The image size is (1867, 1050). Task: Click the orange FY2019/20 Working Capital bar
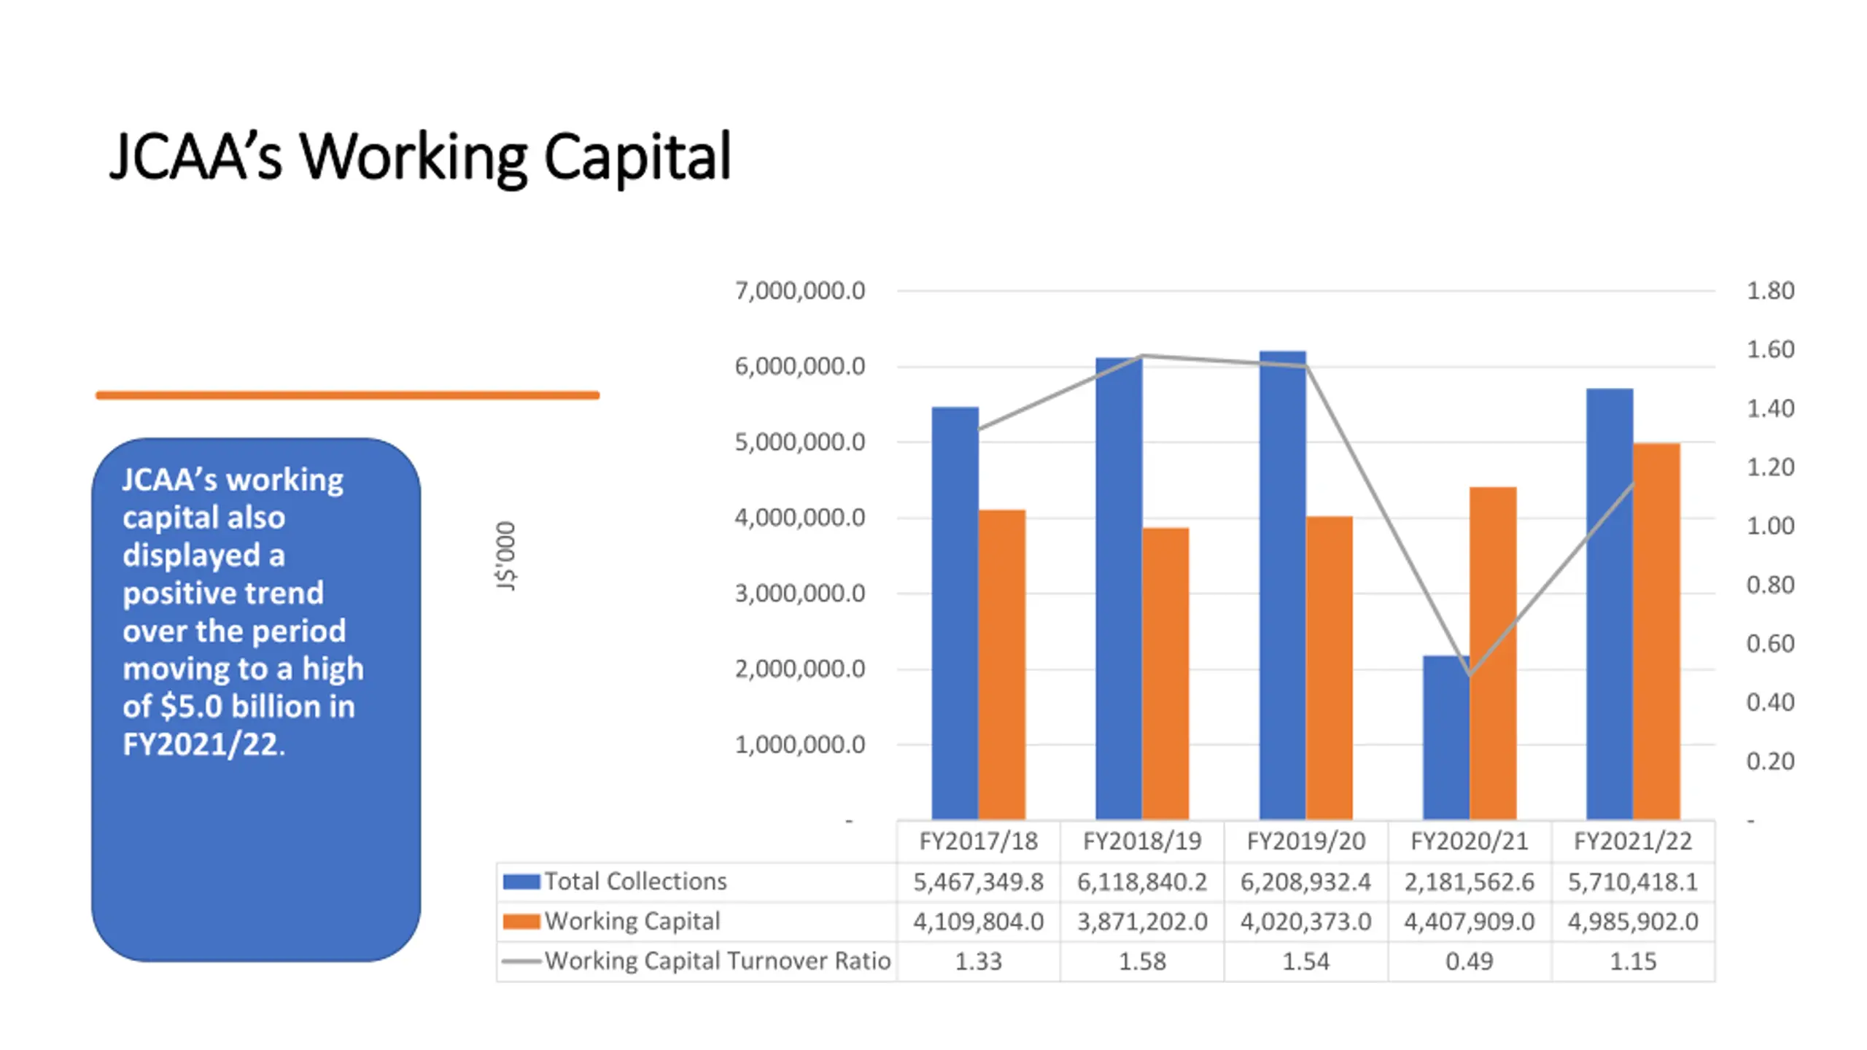coord(1330,668)
